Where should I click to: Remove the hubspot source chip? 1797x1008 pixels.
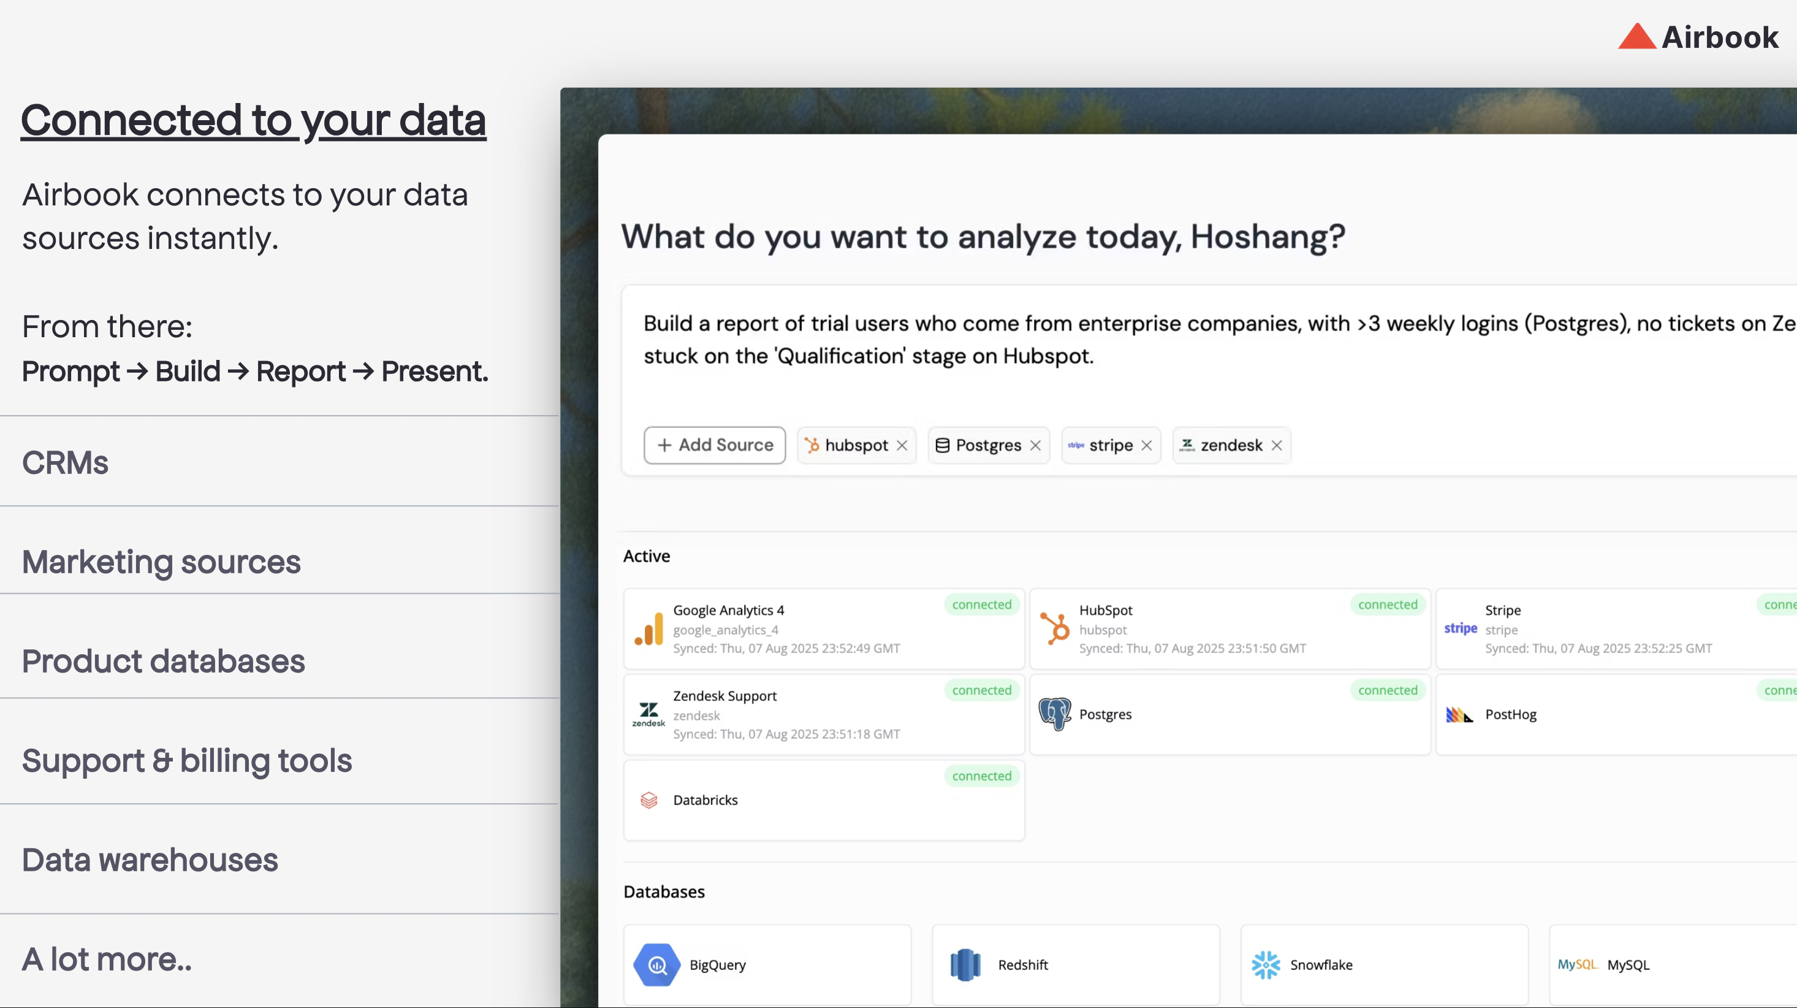(902, 445)
